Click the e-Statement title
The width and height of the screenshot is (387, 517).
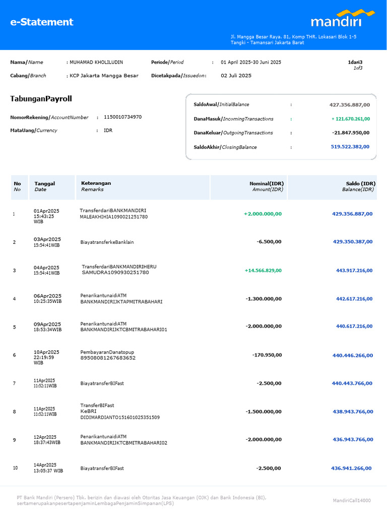(x=42, y=22)
